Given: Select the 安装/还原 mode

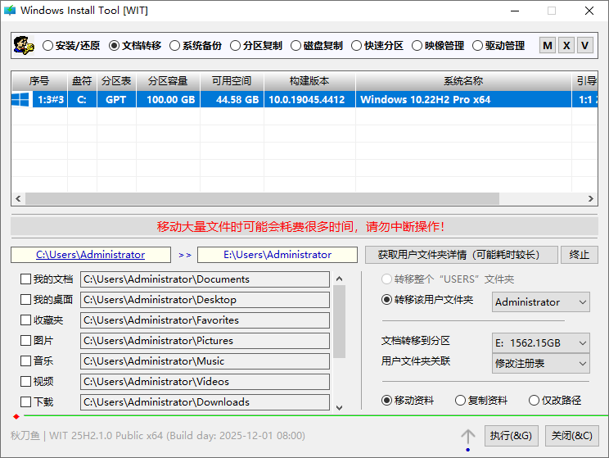Looking at the screenshot, I should 71,46.
